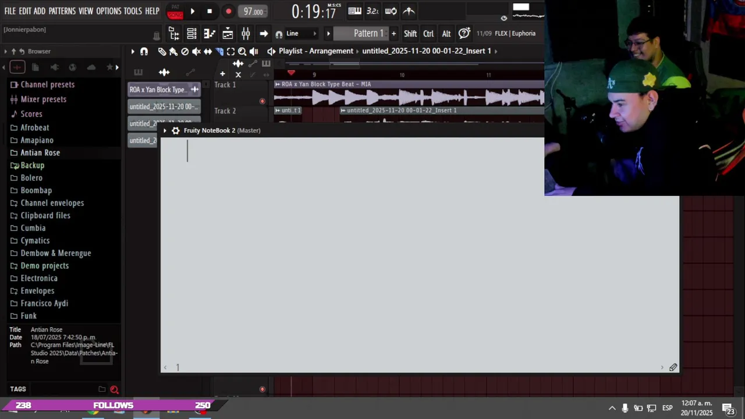The width and height of the screenshot is (745, 419).
Task: Select the Mute tool in Playlist toolbar
Action: click(196, 51)
